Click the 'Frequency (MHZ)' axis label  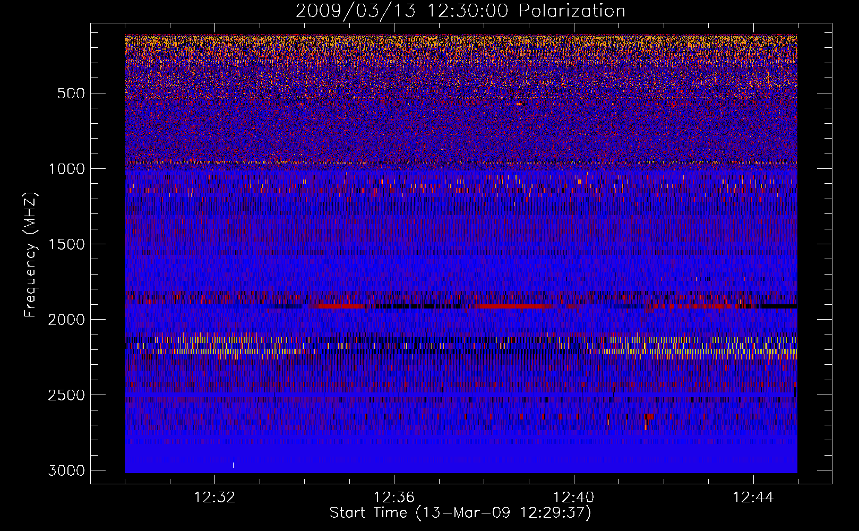(x=30, y=255)
